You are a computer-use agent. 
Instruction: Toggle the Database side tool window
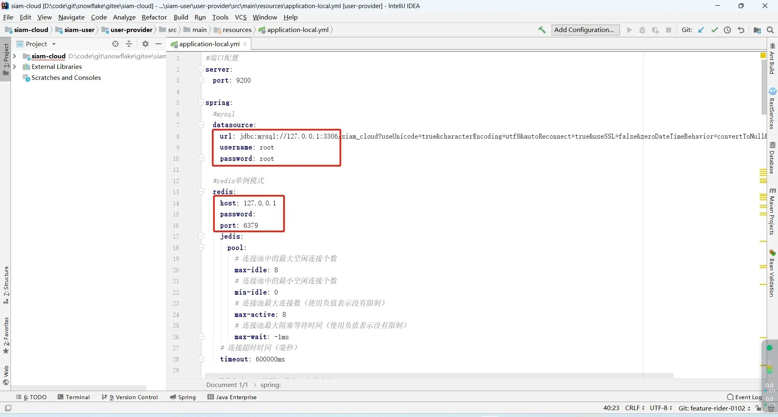coord(772,158)
